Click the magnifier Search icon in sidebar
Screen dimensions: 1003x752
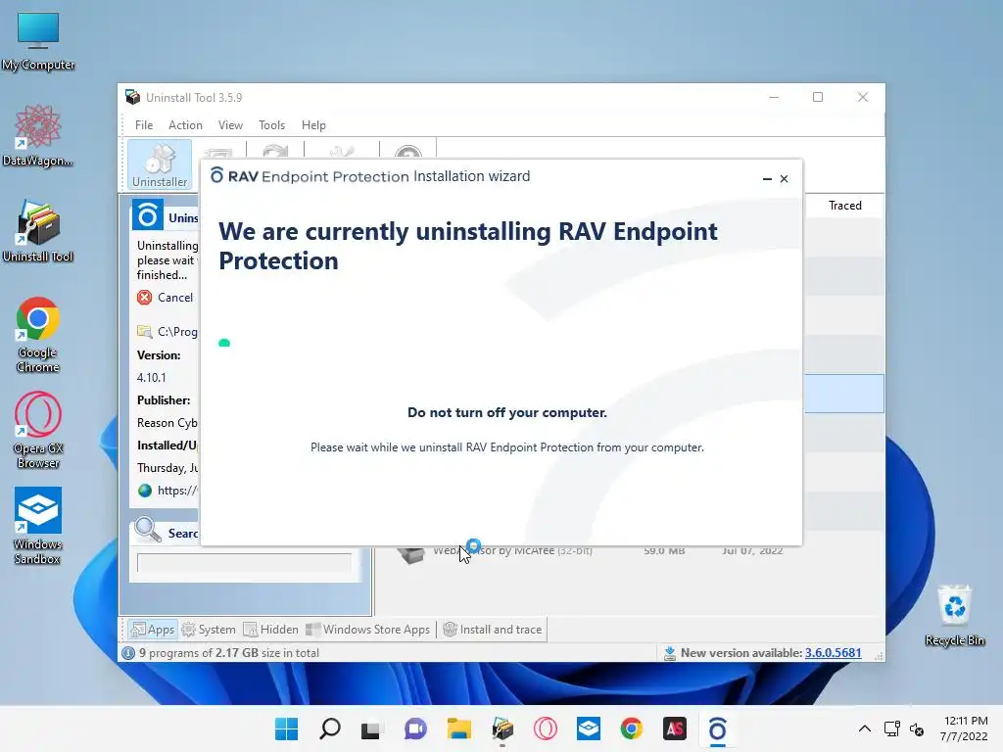pyautogui.click(x=148, y=530)
